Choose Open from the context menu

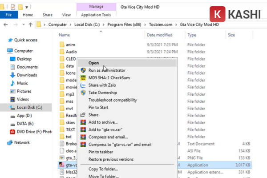tap(93, 63)
